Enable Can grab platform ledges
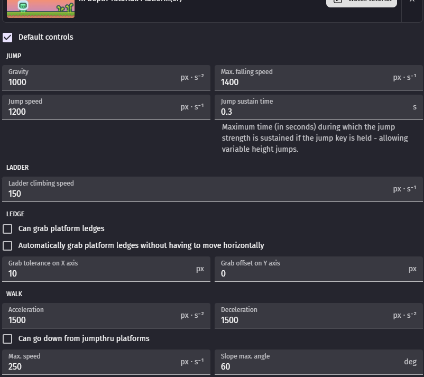The width and height of the screenshot is (424, 377). pyautogui.click(x=7, y=228)
